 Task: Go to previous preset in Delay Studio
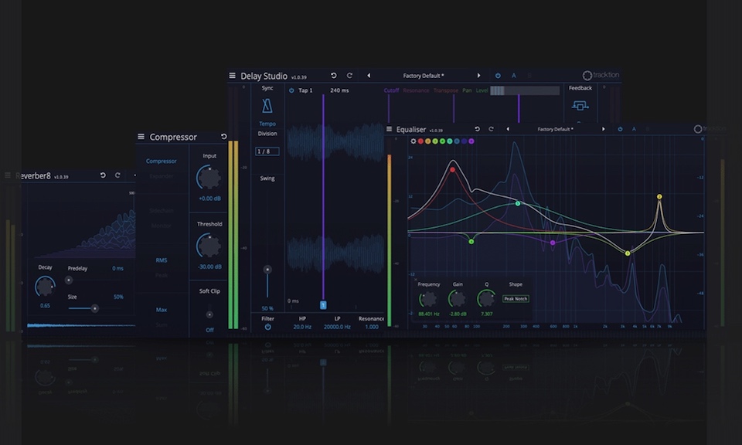[369, 76]
